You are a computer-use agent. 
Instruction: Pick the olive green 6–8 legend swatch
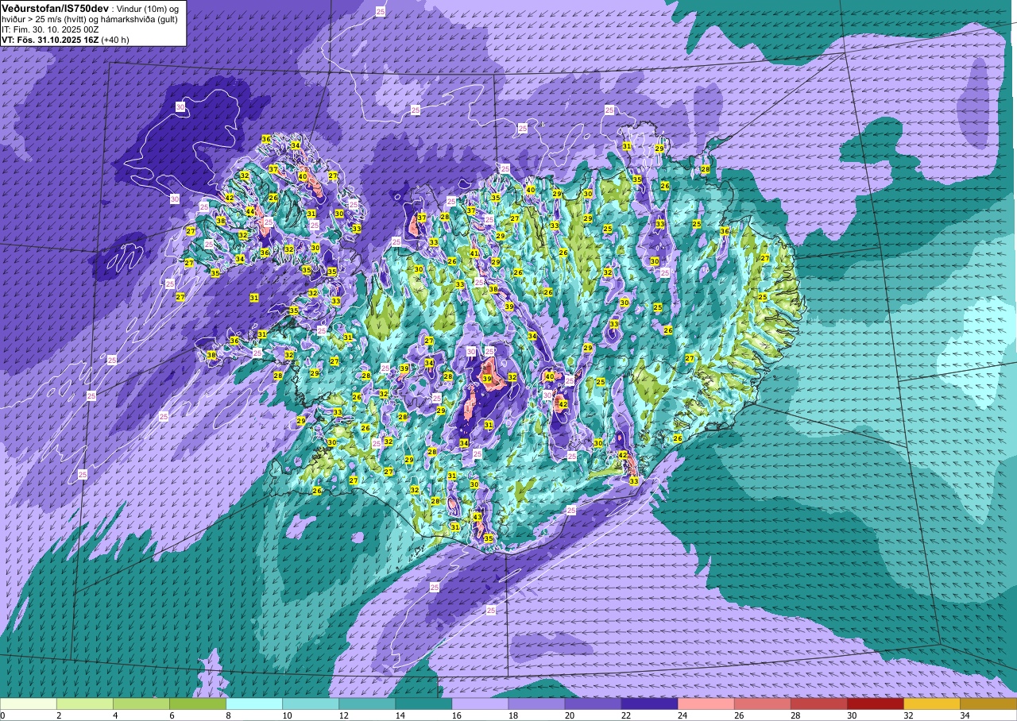point(198,704)
